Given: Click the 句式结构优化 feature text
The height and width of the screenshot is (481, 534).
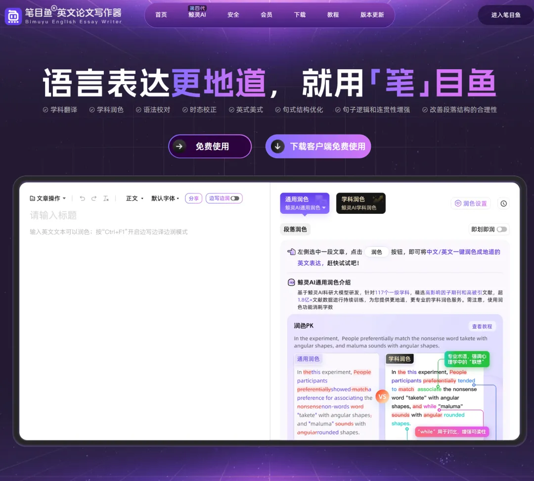Looking at the screenshot, I should coord(303,109).
